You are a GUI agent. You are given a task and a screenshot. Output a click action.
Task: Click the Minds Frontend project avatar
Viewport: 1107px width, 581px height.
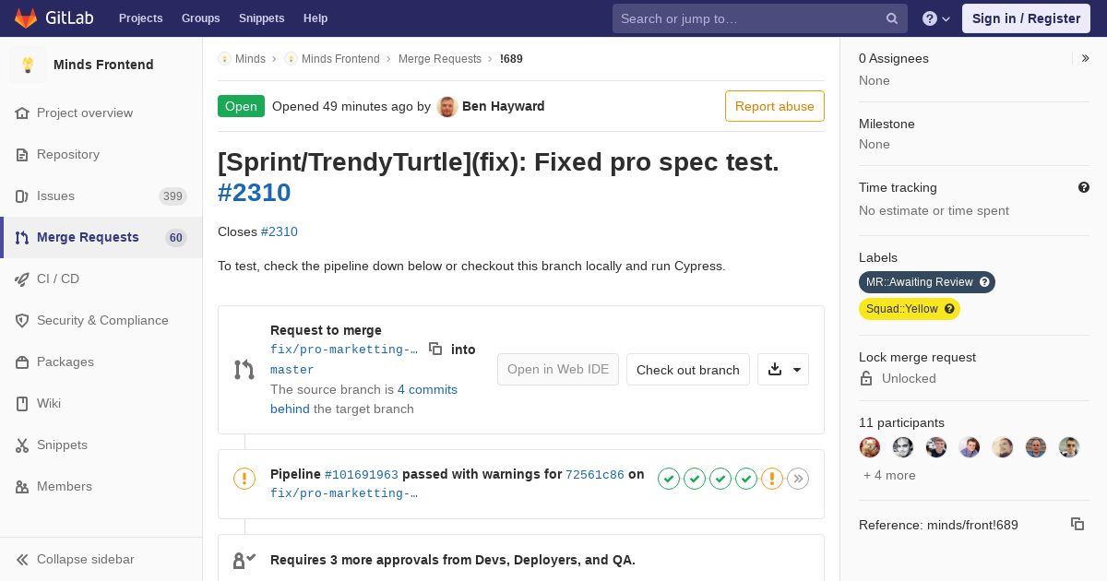[28, 65]
